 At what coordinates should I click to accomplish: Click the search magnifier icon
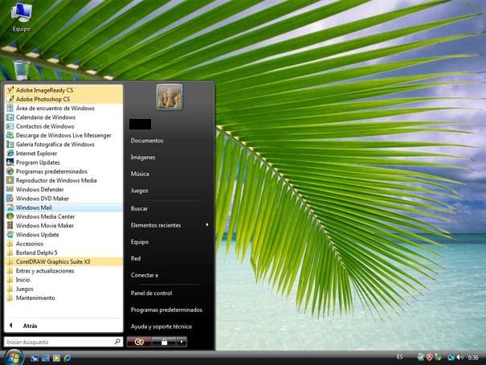(x=117, y=342)
